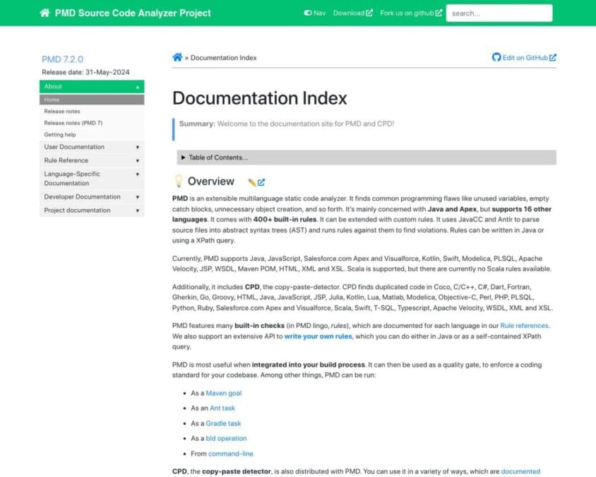Screen dimensions: 596x477
Task: Collapse the About sidebar section
Action: click(x=92, y=86)
